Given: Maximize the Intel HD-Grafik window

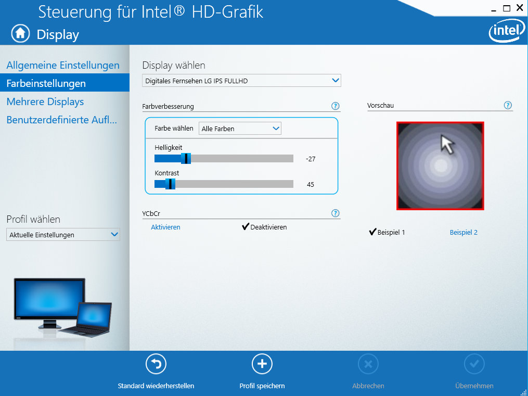Looking at the screenshot, I should (507, 8).
